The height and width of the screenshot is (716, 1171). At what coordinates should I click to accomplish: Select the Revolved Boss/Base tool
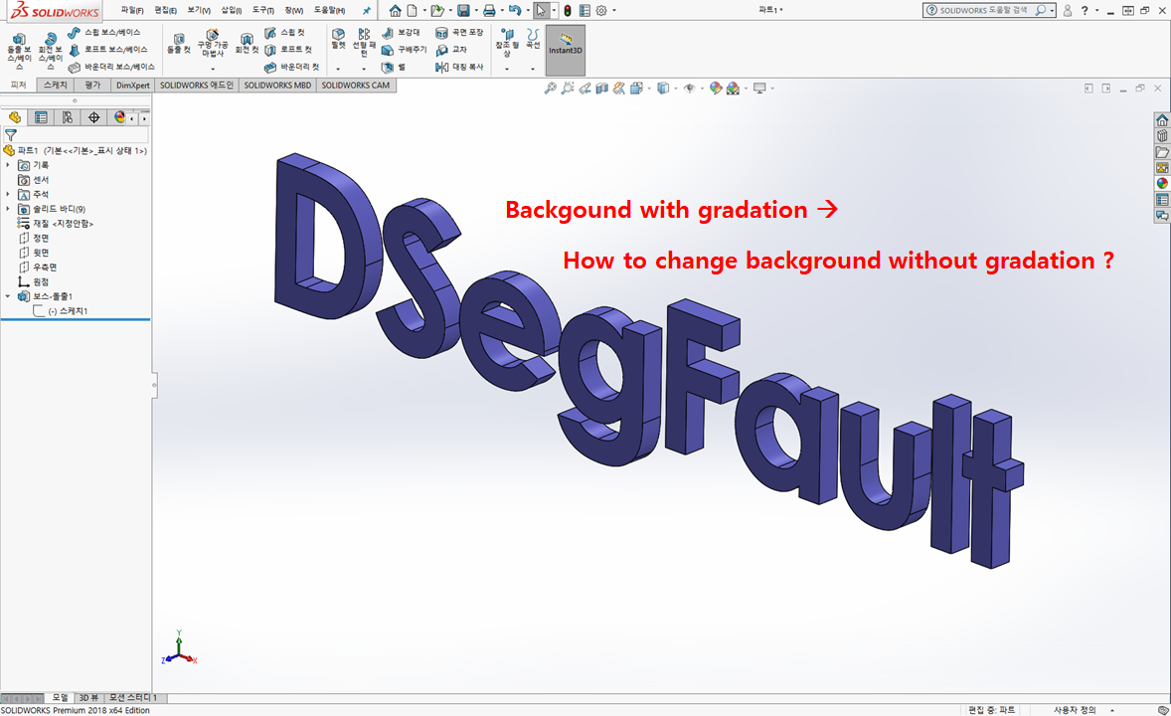click(x=50, y=51)
